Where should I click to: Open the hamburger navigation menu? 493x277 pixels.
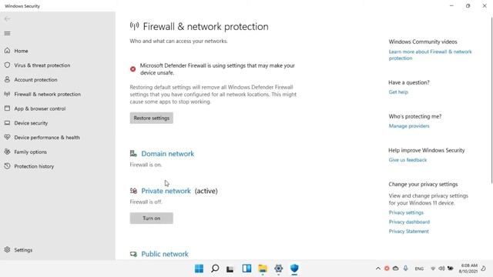7,33
